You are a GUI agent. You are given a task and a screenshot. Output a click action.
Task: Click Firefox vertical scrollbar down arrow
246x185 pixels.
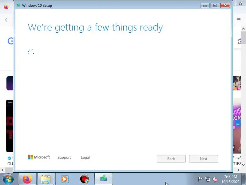tap(243, 165)
